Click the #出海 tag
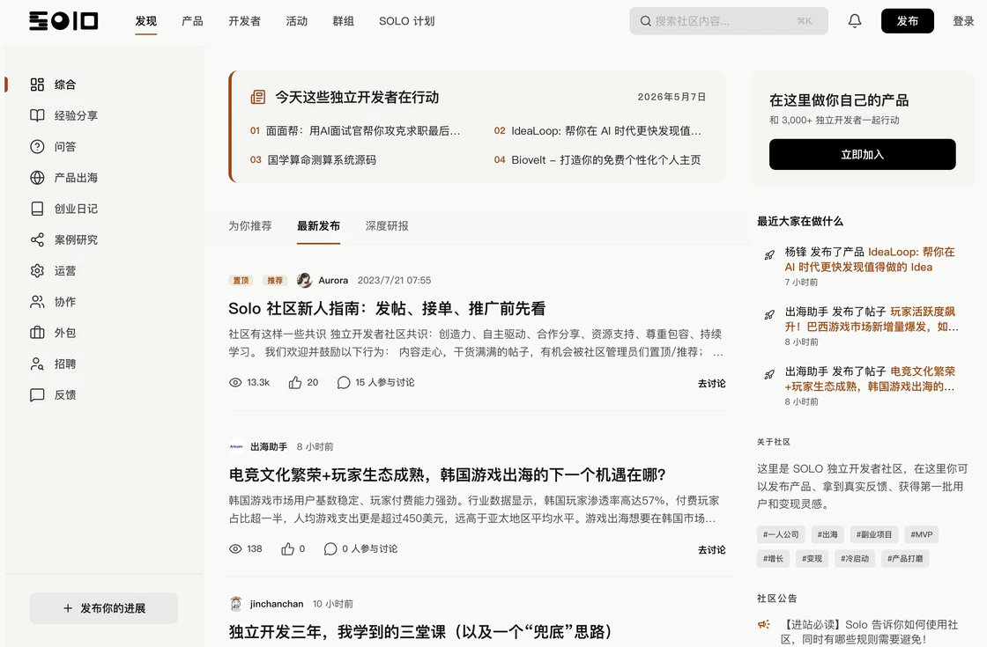The width and height of the screenshot is (987, 647). [827, 534]
